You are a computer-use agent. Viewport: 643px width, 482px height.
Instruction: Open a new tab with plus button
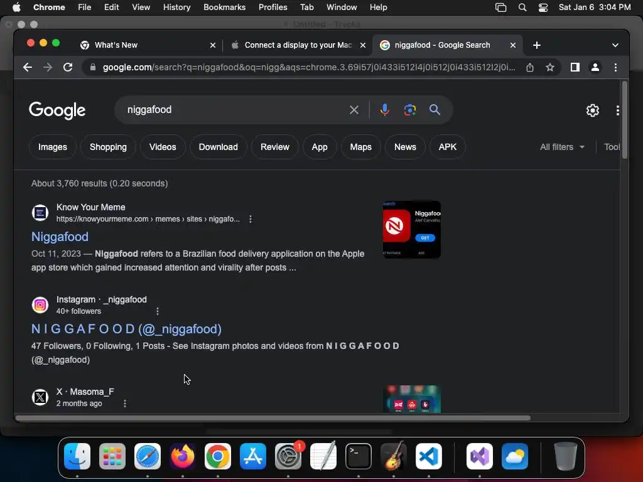537,45
